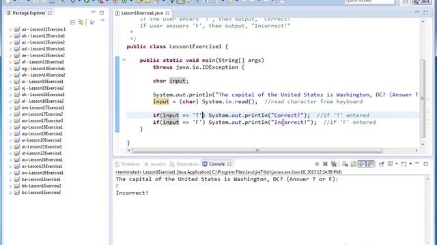Select the bc-Lesson1Exercise3 project icon
Viewport: 437px width, 245px height.
17,193
